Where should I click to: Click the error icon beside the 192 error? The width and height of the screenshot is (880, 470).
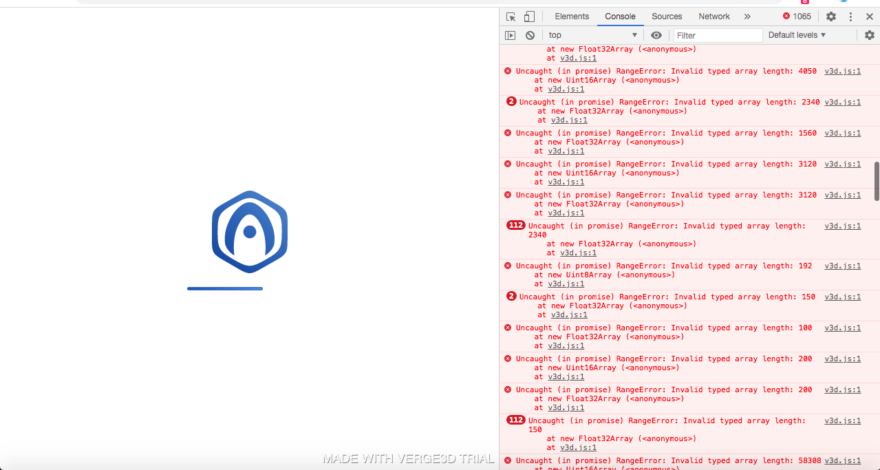tap(508, 266)
